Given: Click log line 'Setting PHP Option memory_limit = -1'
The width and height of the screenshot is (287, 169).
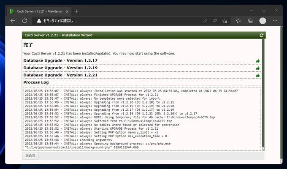Looking at the screenshot, I should pyautogui.click(x=91, y=132).
